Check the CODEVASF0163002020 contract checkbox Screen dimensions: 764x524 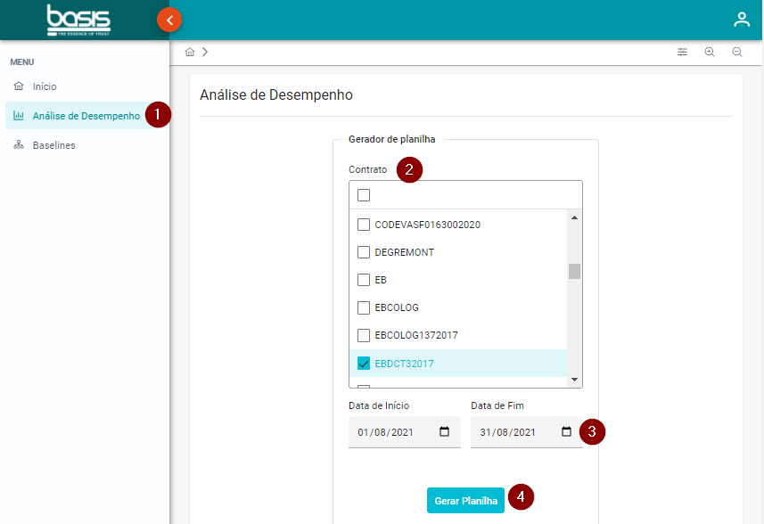[x=364, y=225]
